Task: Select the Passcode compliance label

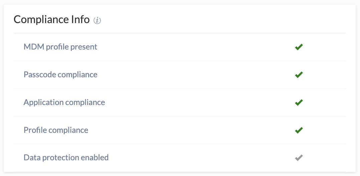Action: click(x=60, y=75)
